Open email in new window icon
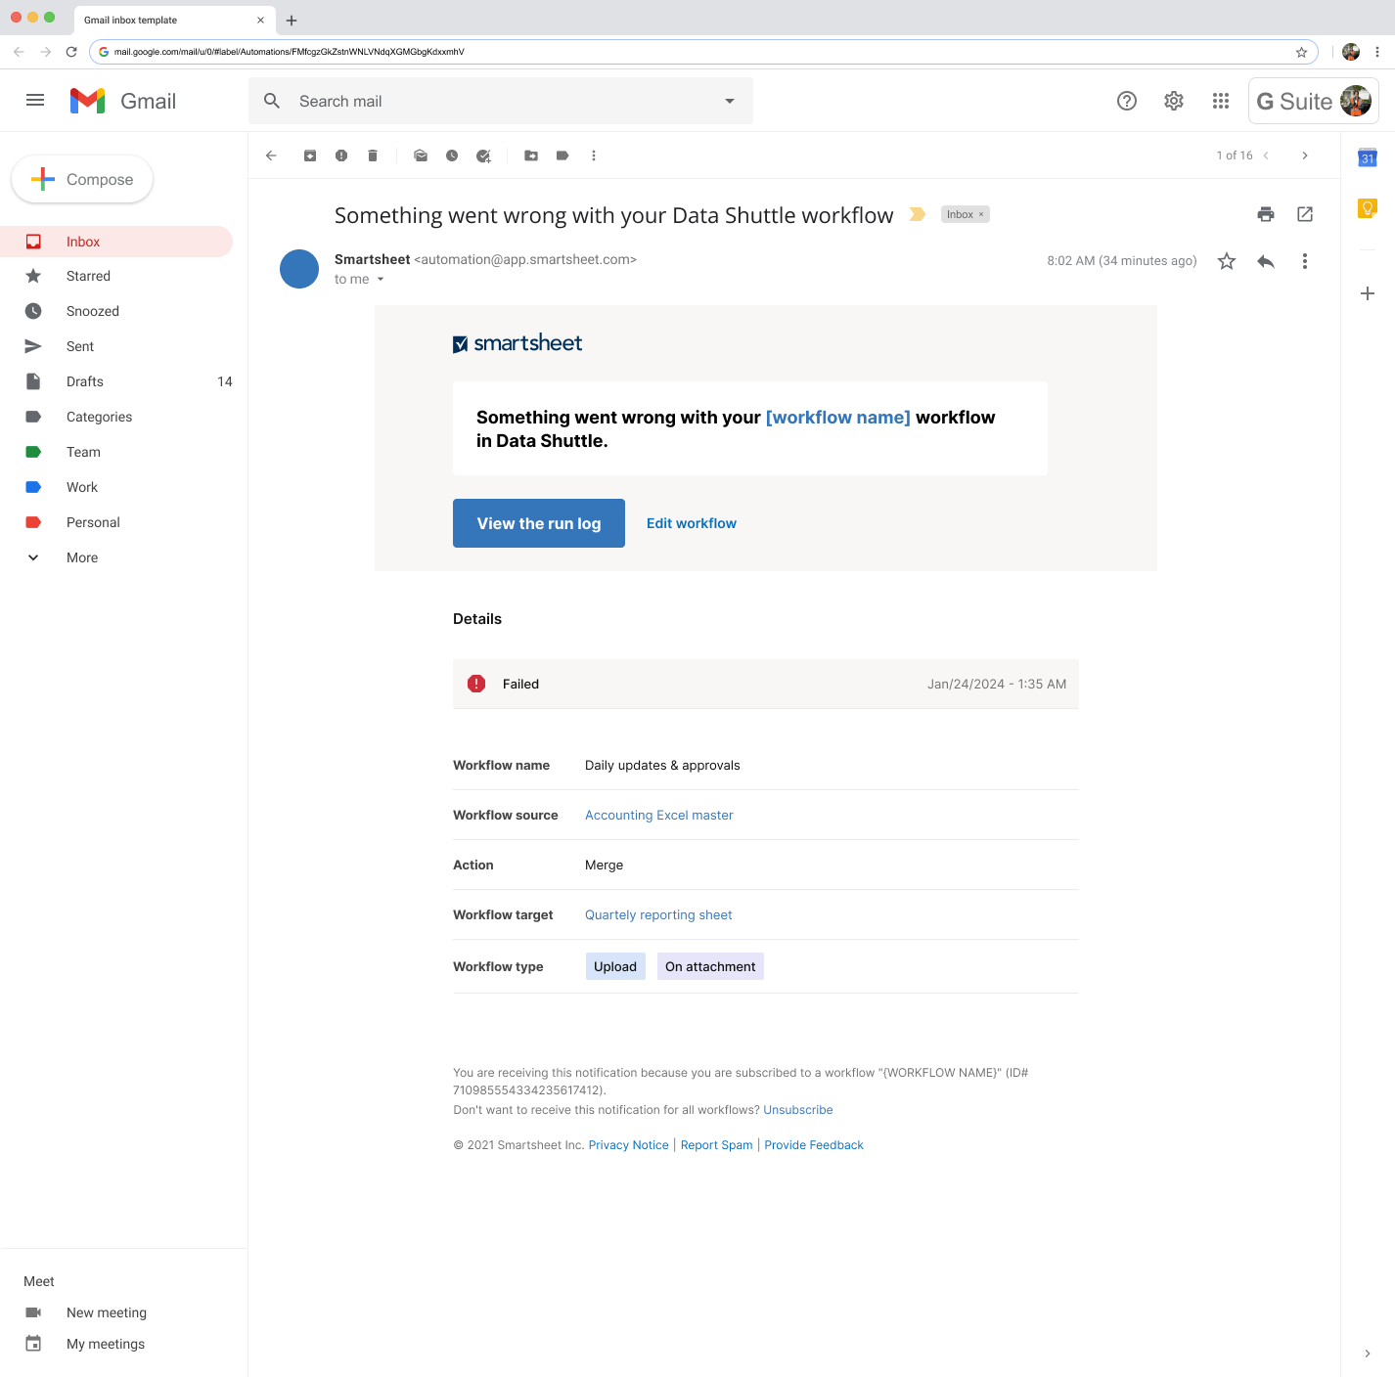1395x1377 pixels. [1305, 214]
